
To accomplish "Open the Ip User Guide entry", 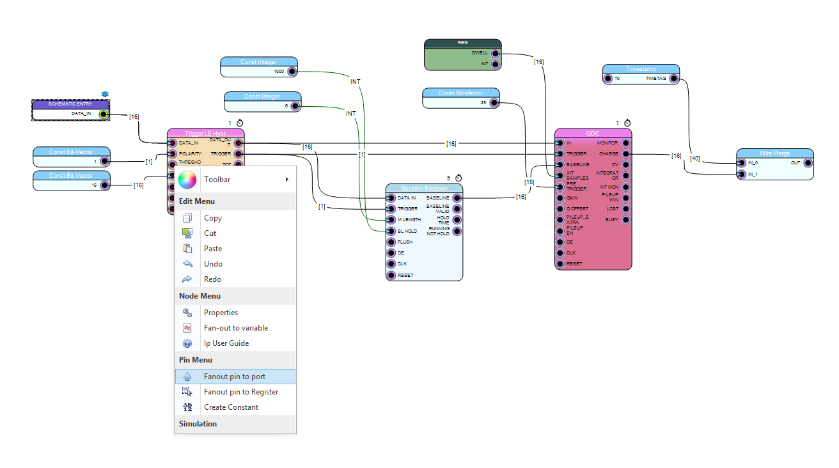I will [x=235, y=343].
